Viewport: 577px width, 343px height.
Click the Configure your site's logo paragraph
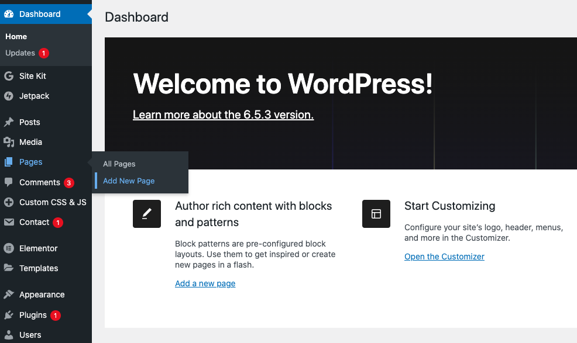coord(484,233)
